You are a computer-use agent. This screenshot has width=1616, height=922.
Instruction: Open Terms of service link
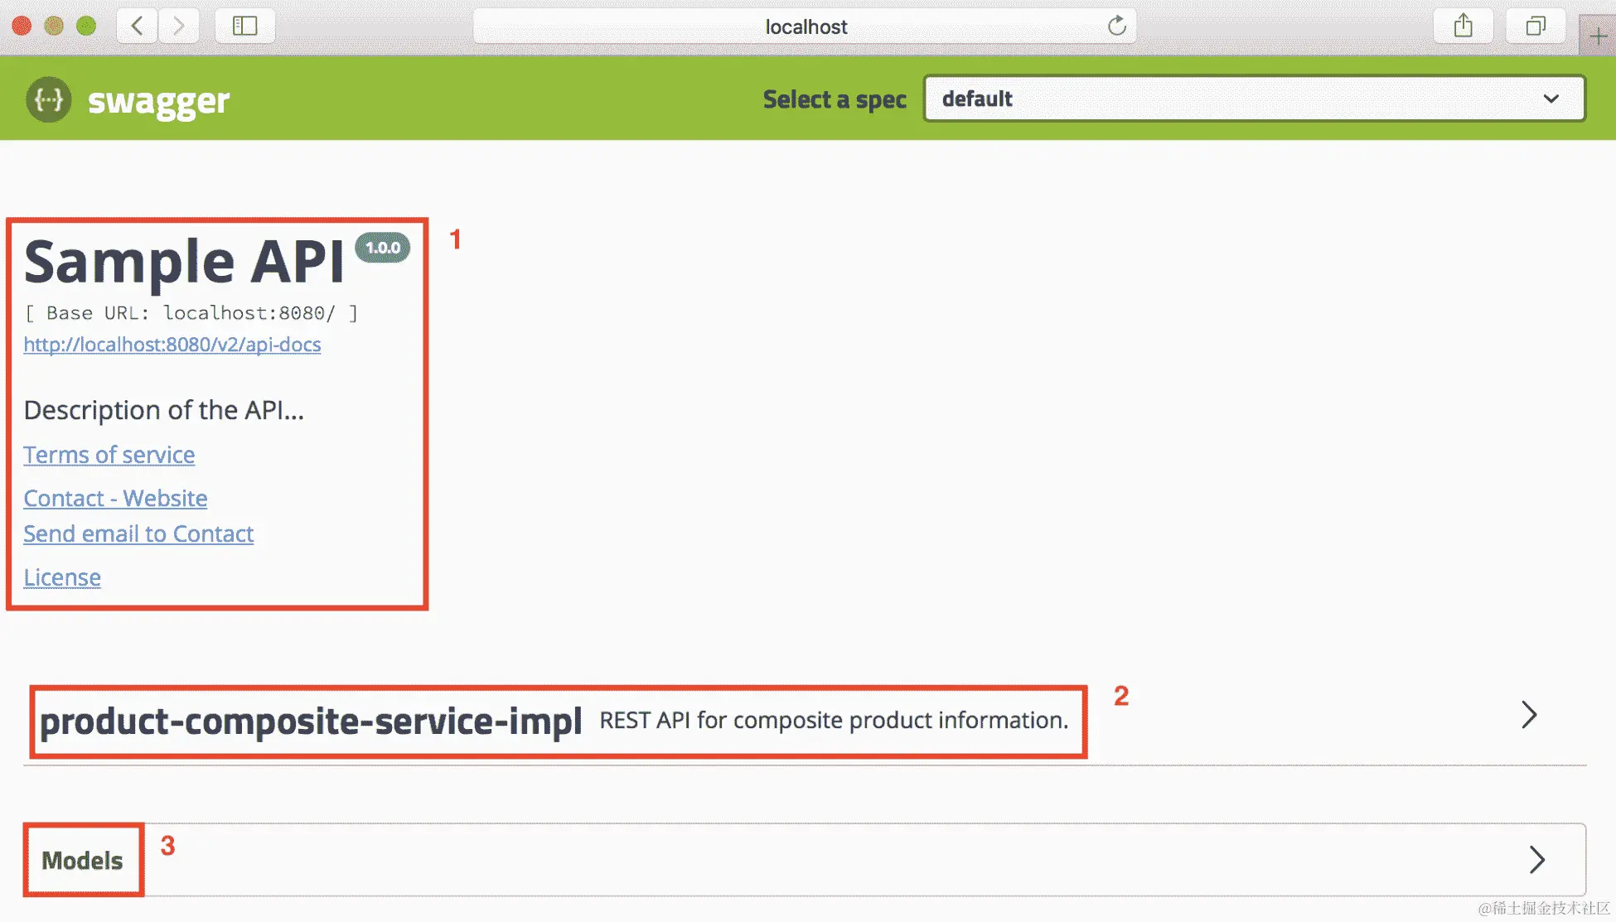point(109,455)
